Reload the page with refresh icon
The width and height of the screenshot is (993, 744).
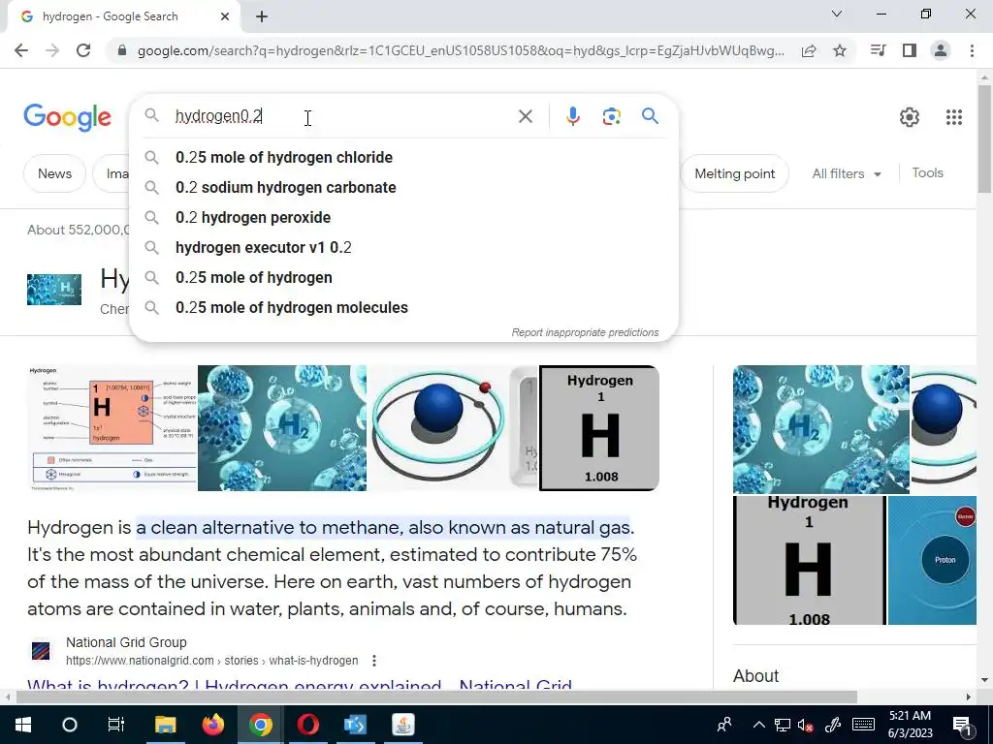point(83,50)
